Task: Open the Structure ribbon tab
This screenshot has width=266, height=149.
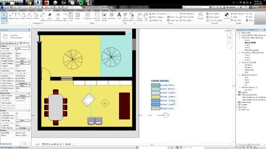Action: point(23,10)
